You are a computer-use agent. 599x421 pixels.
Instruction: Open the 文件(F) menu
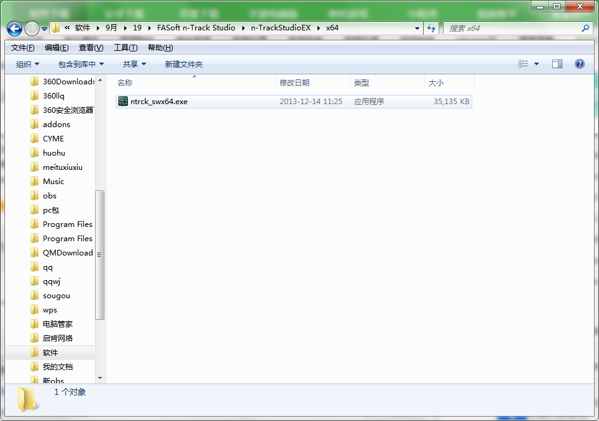tap(22, 48)
